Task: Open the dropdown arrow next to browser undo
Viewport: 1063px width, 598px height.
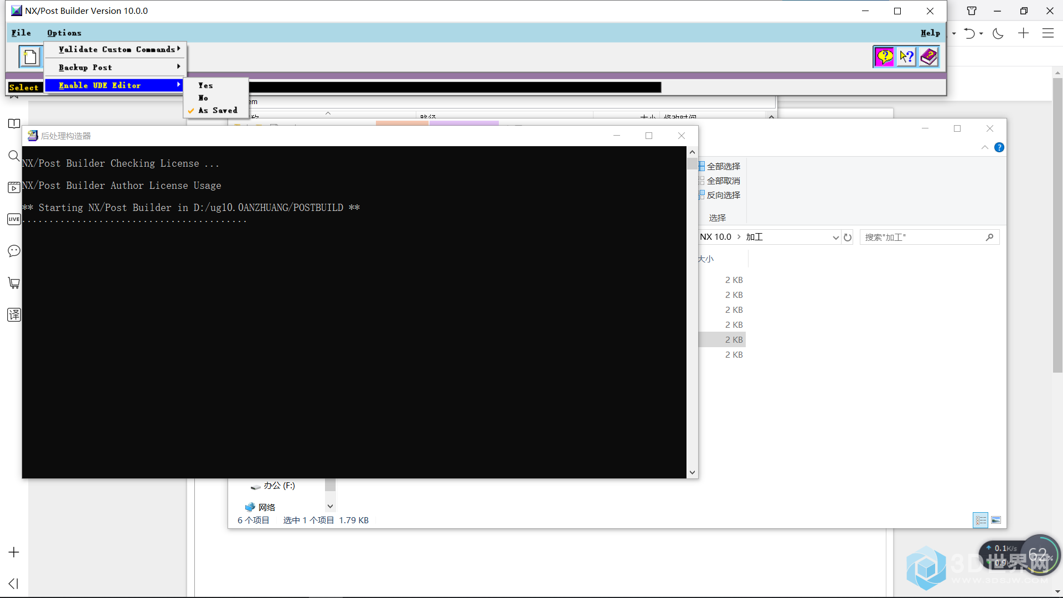Action: tap(981, 33)
